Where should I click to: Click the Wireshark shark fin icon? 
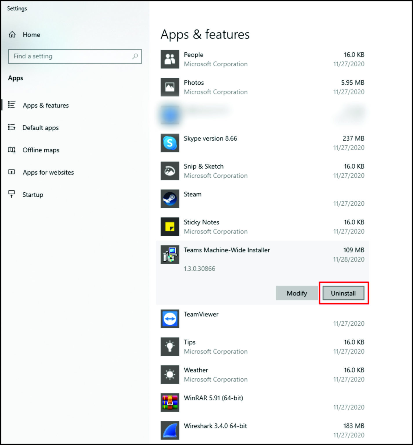[x=170, y=431]
